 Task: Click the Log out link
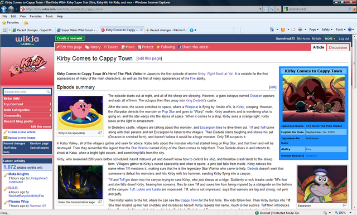pos(344,38)
